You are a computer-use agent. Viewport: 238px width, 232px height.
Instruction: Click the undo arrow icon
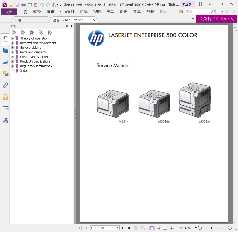click(42, 5)
